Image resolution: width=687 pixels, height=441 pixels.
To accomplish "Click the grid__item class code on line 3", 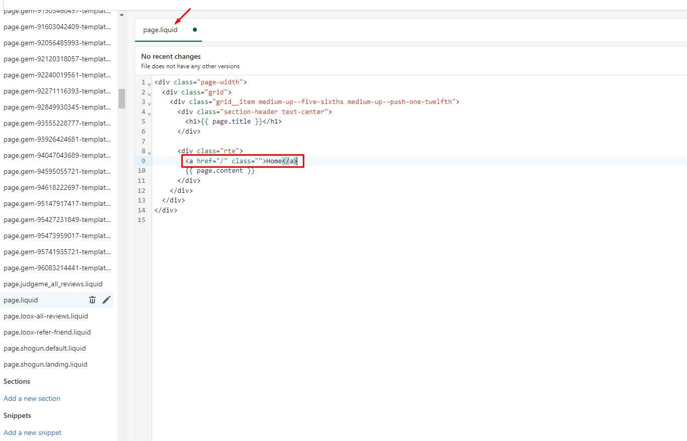I will pyautogui.click(x=315, y=102).
